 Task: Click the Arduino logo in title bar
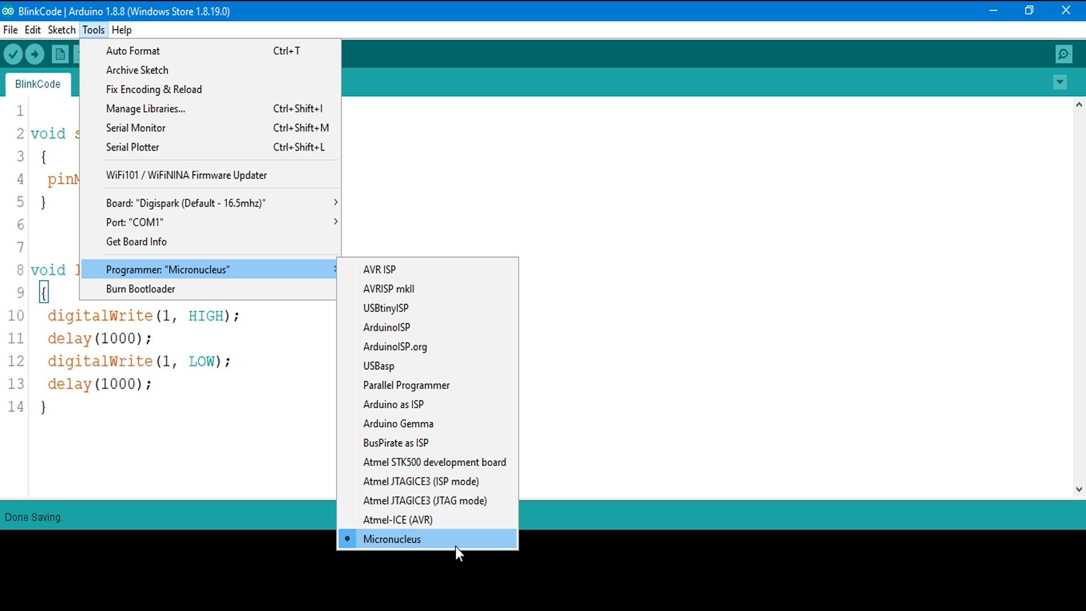pyautogui.click(x=8, y=11)
